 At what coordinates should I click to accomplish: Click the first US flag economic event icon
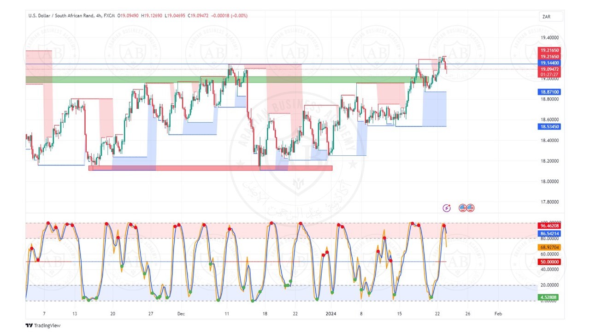pos(462,208)
